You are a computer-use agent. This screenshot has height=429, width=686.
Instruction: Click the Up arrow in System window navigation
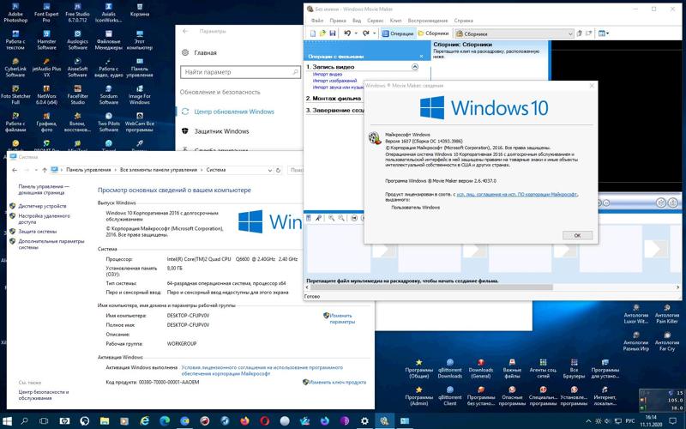click(x=45, y=170)
